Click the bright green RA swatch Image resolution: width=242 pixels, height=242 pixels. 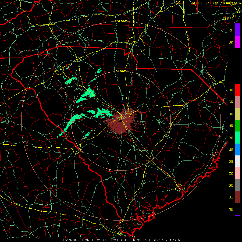coord(237,138)
